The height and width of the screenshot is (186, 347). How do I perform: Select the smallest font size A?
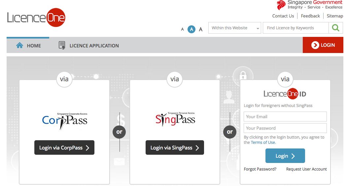pos(182,29)
